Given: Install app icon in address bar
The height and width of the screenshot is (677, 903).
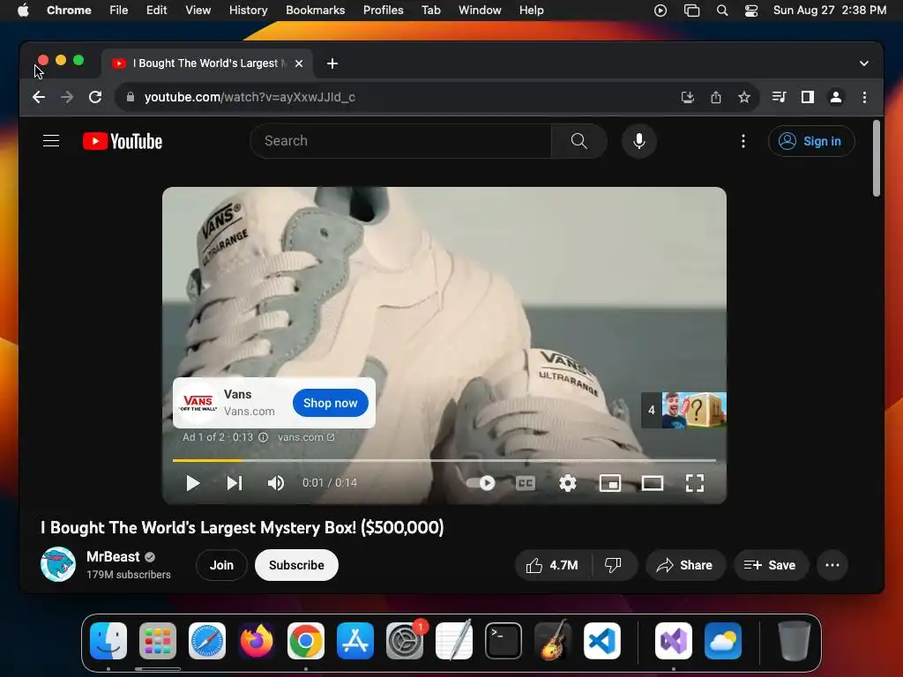Looking at the screenshot, I should tap(688, 97).
